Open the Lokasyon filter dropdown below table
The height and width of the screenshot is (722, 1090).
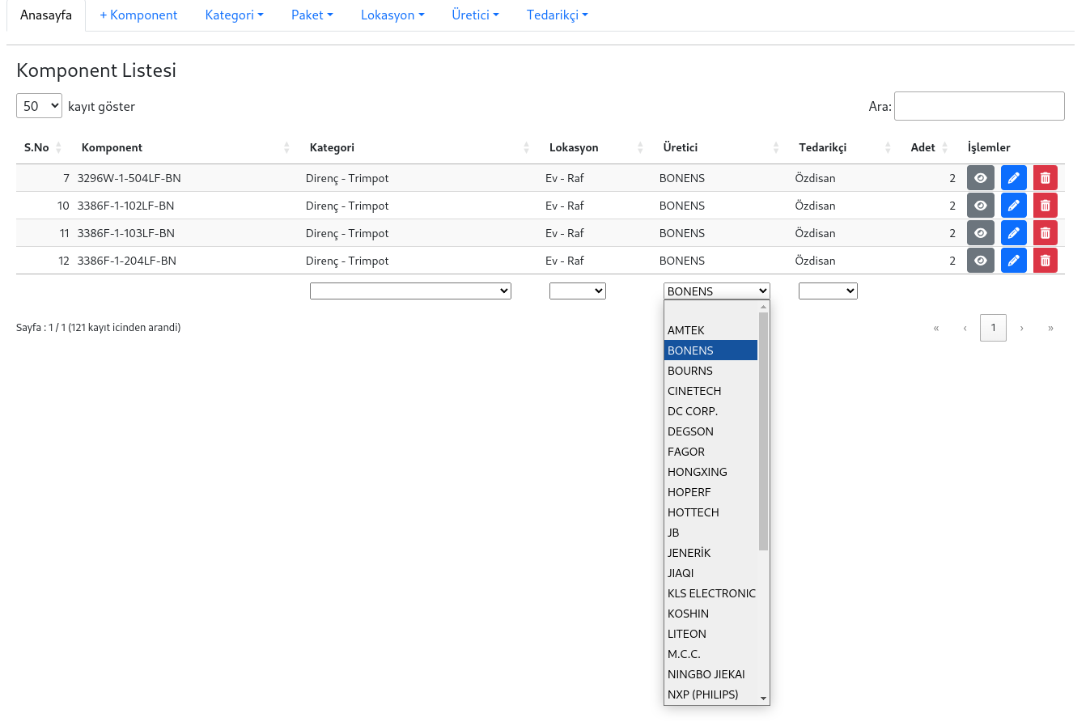578,291
